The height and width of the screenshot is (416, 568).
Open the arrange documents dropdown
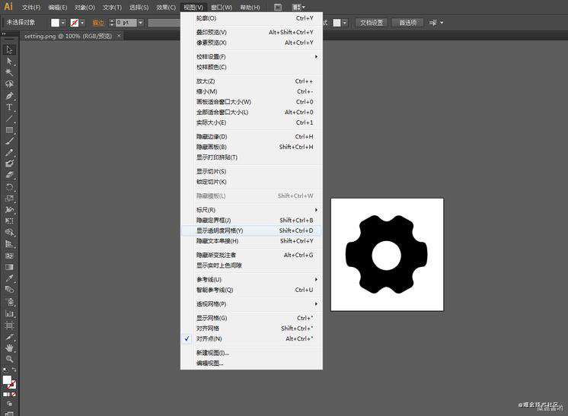(298, 7)
